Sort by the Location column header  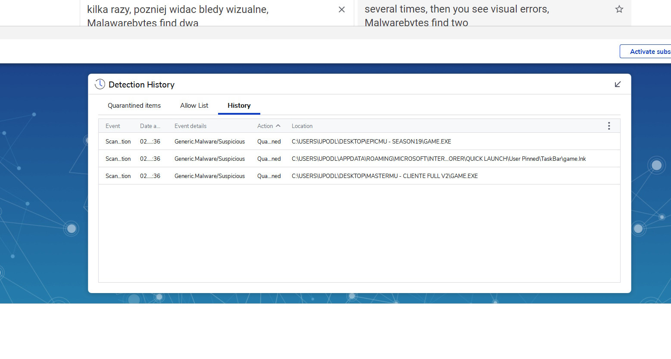(302, 126)
